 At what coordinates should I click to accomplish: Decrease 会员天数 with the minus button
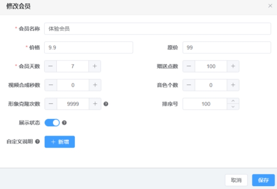coord(50,66)
